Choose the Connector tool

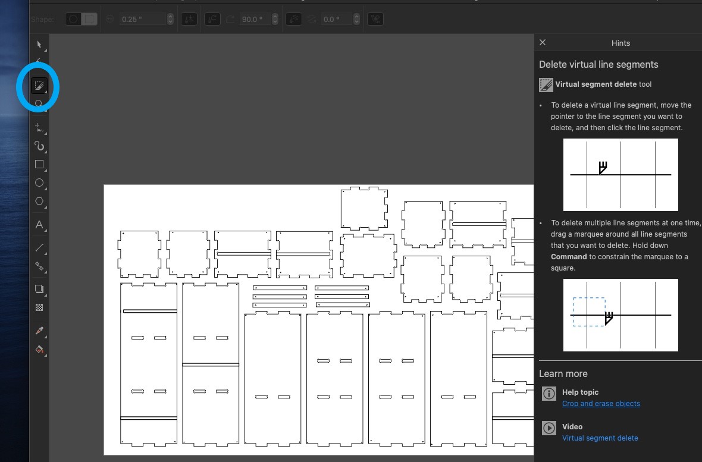[39, 266]
